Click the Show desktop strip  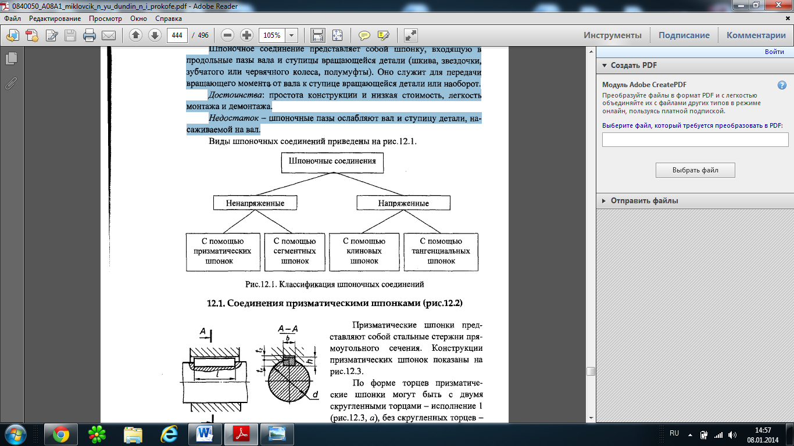pyautogui.click(x=789, y=434)
